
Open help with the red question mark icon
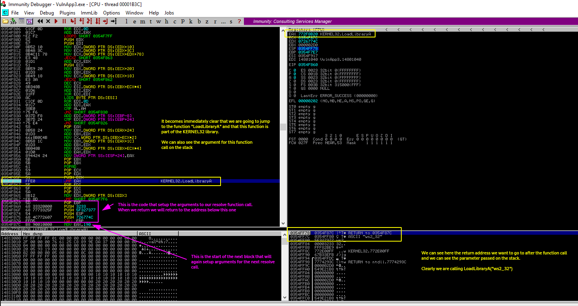coord(239,21)
